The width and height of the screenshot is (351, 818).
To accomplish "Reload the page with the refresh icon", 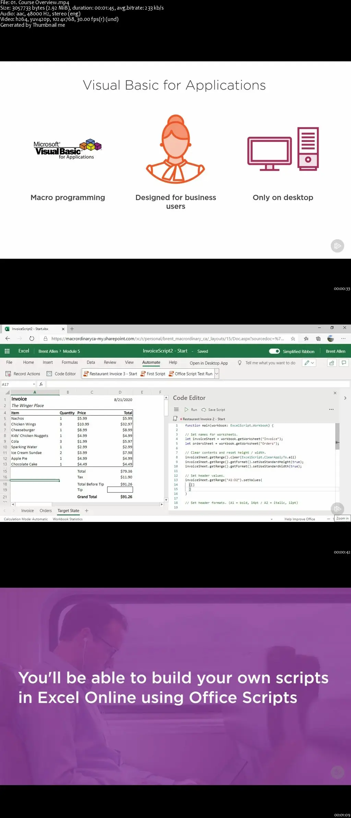I will pos(32,339).
